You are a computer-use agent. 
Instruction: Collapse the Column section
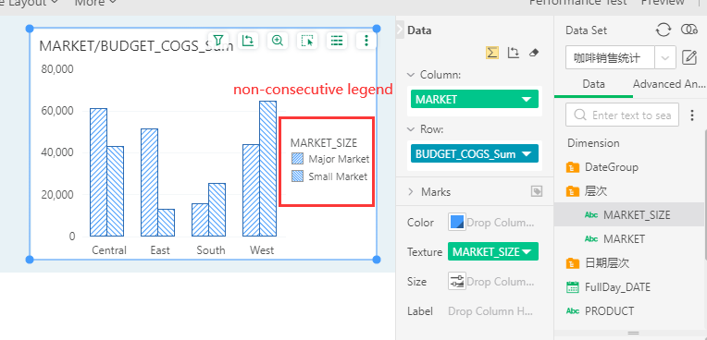point(410,75)
